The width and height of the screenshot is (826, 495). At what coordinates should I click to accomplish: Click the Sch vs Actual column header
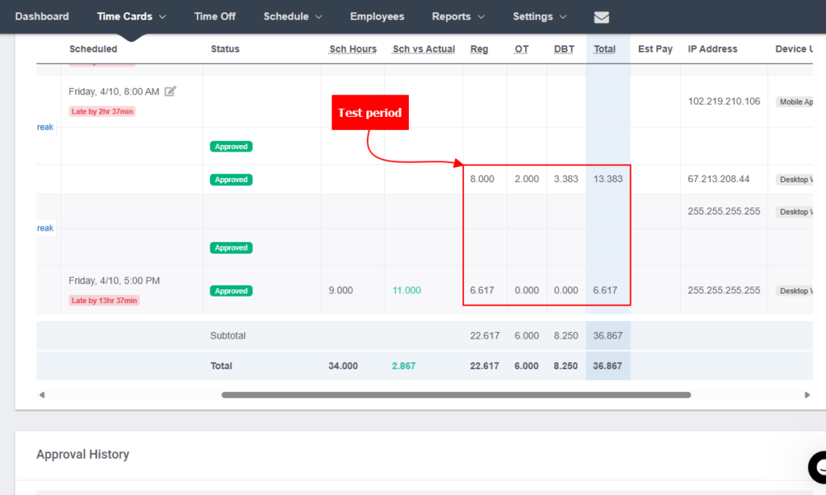(423, 49)
